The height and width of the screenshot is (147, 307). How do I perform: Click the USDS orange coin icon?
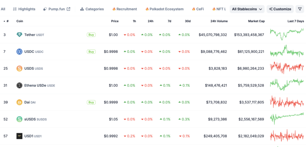pyautogui.click(x=20, y=69)
